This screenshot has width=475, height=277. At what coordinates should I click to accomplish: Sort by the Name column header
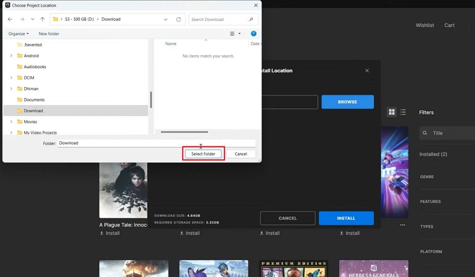click(170, 44)
